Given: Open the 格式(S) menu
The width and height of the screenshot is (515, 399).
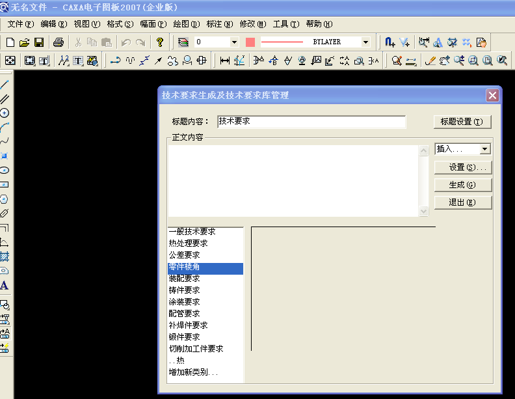Looking at the screenshot, I should pos(120,24).
